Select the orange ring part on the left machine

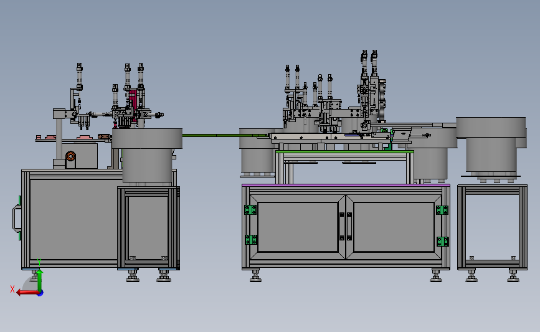tap(70, 156)
